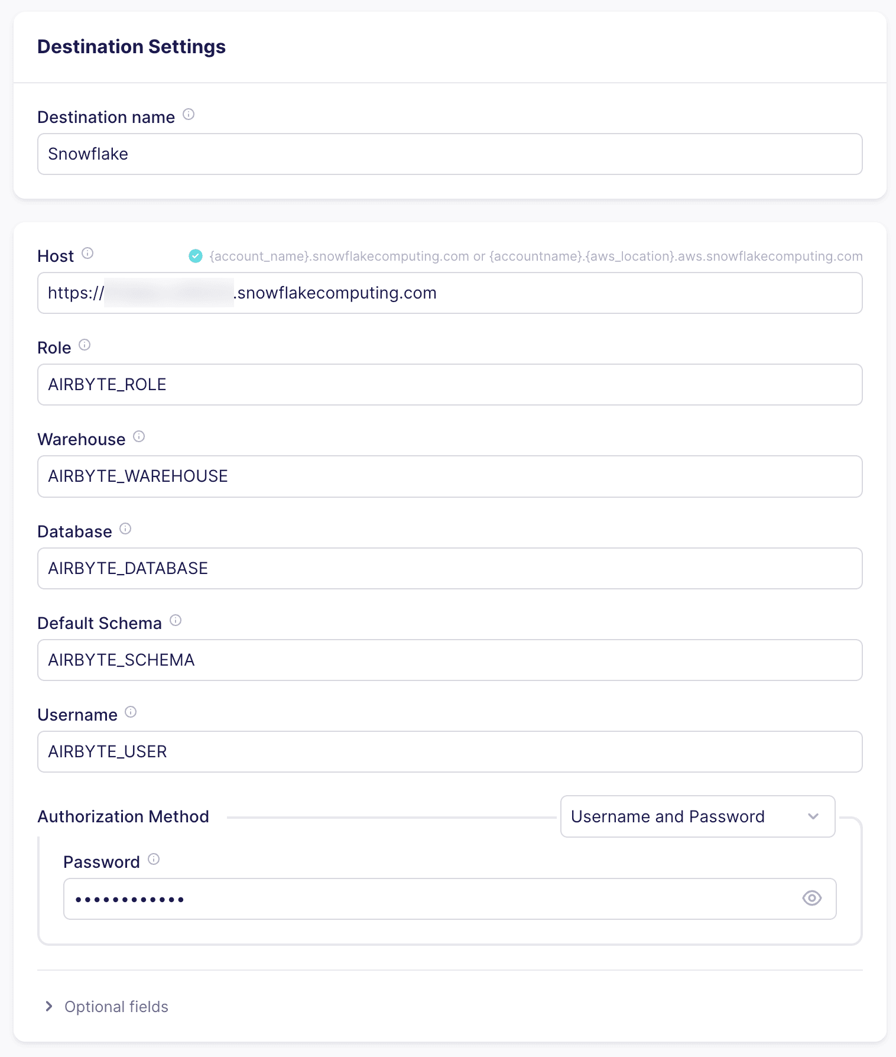Click the AIRBYTE_WAREHOUSE field

(x=449, y=476)
